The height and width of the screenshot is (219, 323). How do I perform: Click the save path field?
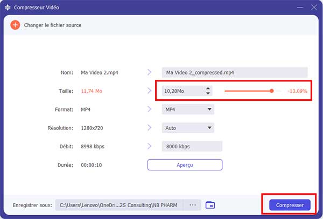tap(119, 205)
